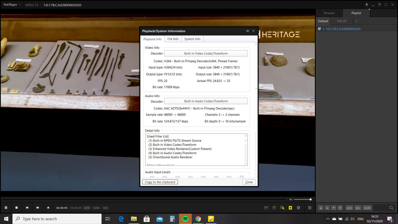Click the ADD button in playlist panel
Viewport: 398px width, 224px height.
click(x=349, y=208)
